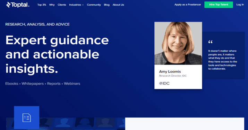Click Apply as a Freelancer
Image resolution: width=248 pixels, height=130 pixels.
pos(188,5)
